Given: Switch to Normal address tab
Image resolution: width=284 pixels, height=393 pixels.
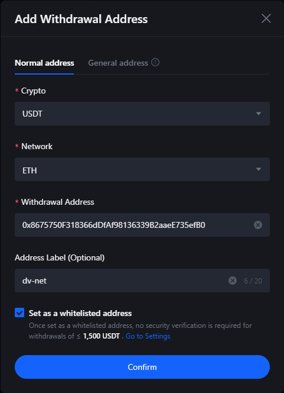Looking at the screenshot, I should 44,63.
